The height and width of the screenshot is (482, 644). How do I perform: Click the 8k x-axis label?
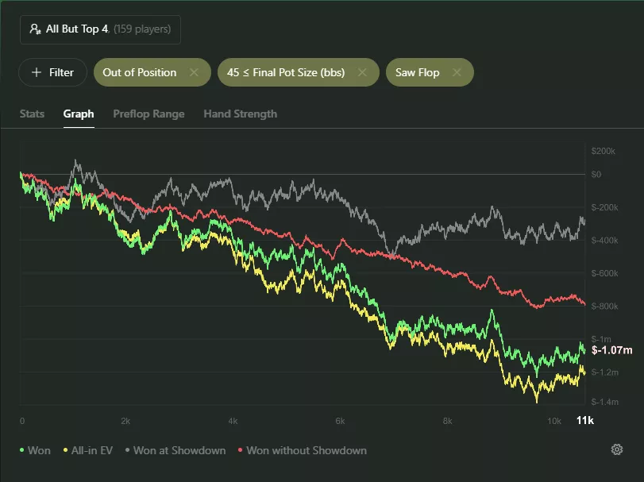[447, 421]
